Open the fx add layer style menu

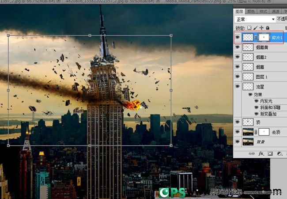(x=261, y=154)
